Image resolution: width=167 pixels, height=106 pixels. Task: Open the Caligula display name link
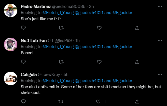29,75
